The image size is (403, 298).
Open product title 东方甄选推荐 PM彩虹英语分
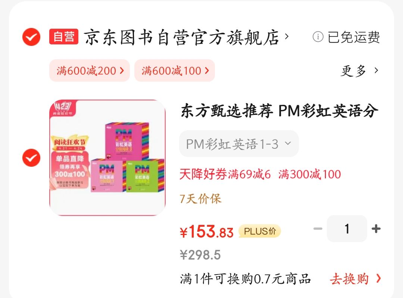click(x=279, y=111)
